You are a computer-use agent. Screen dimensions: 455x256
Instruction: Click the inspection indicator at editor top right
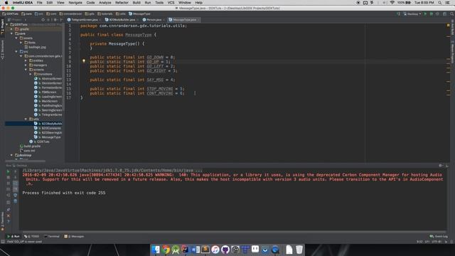[449, 26]
